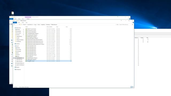Click the highlighted VirtualHMD_0.json file icon
This screenshot has height=96, width=171.
[x=26, y=61]
